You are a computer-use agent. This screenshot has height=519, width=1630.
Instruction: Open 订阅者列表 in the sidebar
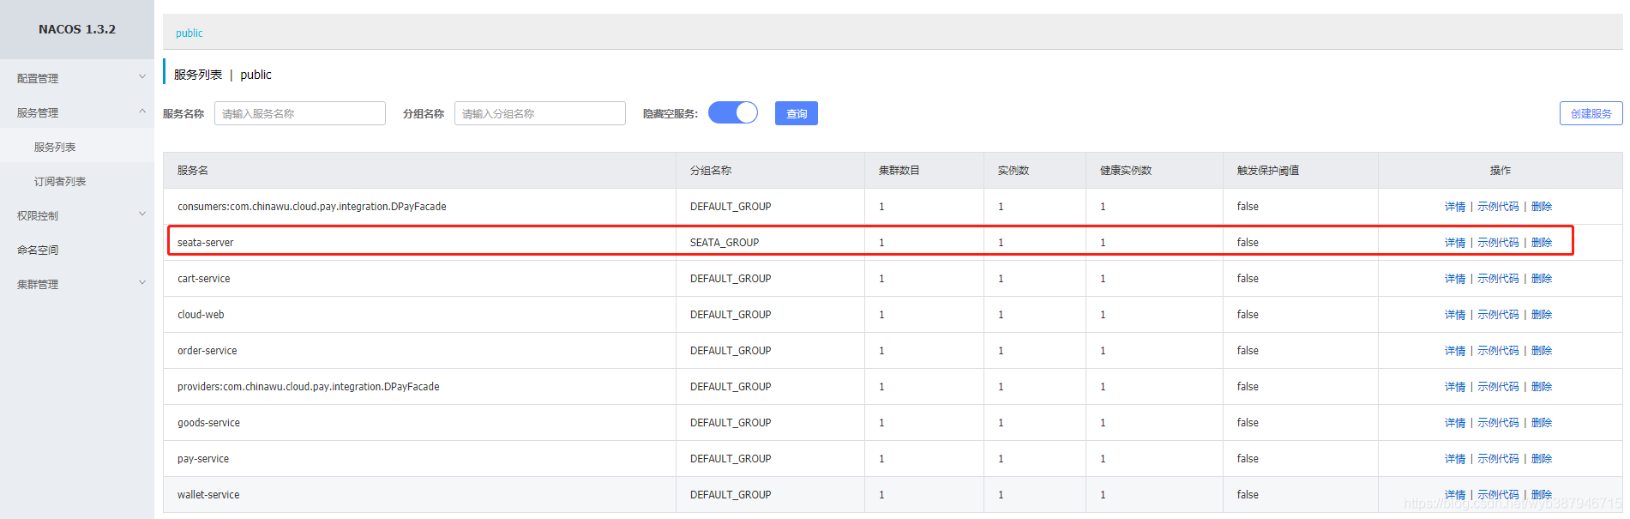click(60, 181)
